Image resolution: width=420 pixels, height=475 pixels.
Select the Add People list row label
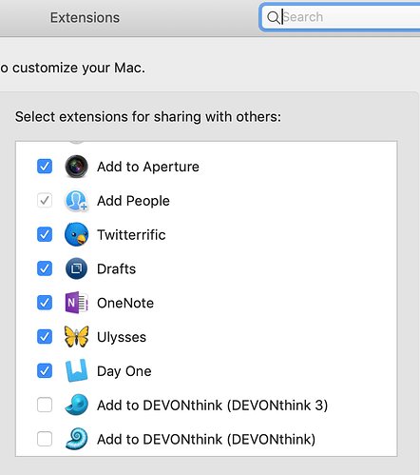click(133, 201)
